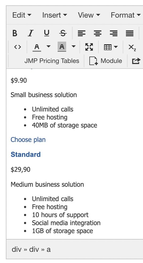Viewport: 143px width, 263px height.
Task: Toggle bold formatting
Action: (x=15, y=33)
